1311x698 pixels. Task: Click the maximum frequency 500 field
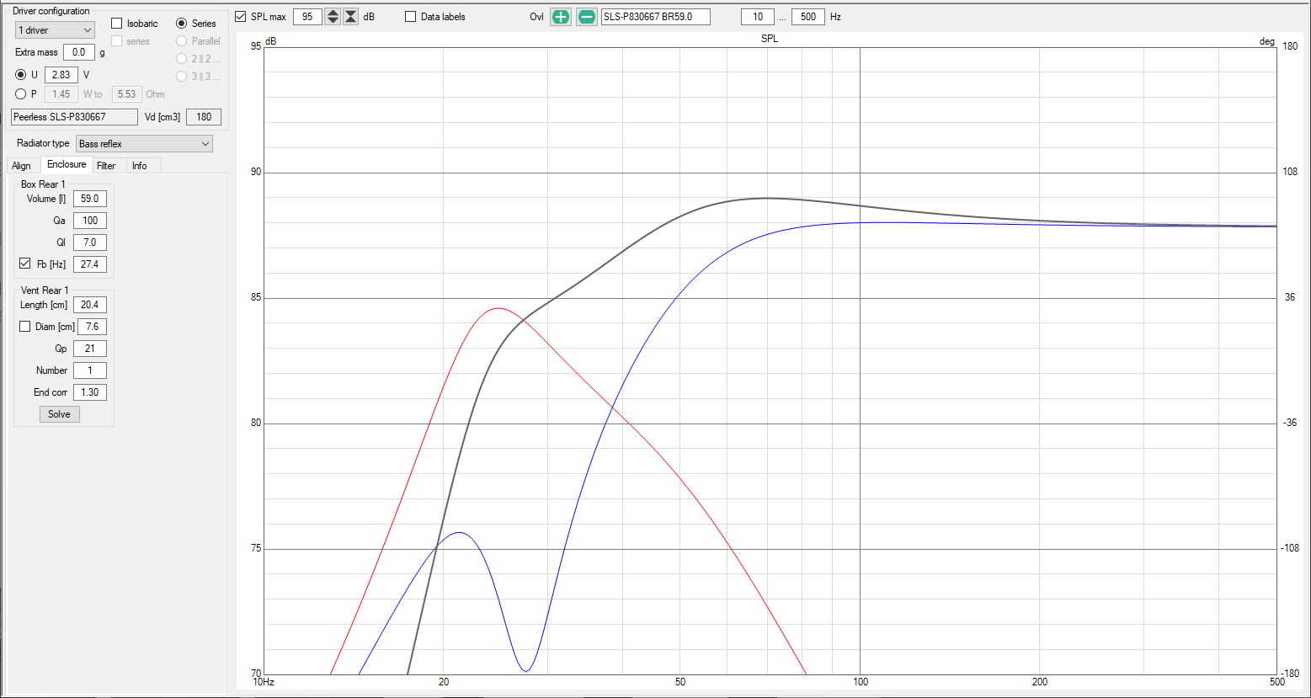808,17
